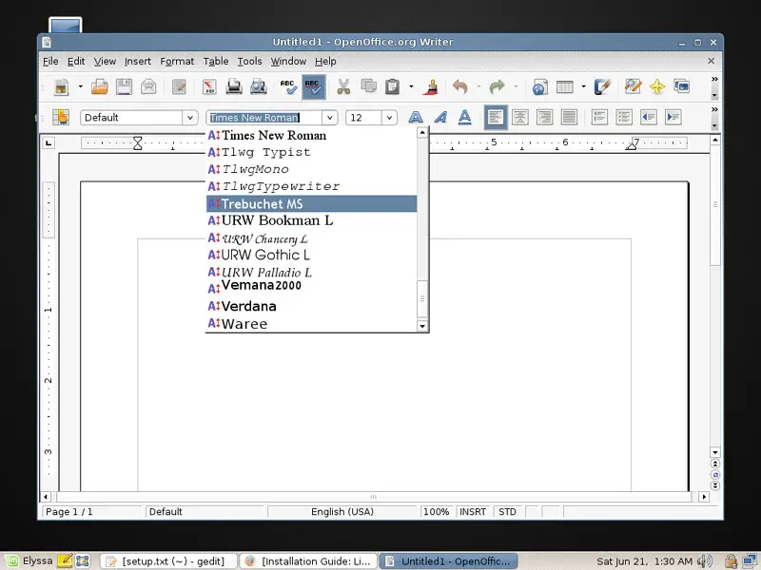Open the New document dropdown arrow
This screenshot has width=761, height=570.
tap(81, 87)
